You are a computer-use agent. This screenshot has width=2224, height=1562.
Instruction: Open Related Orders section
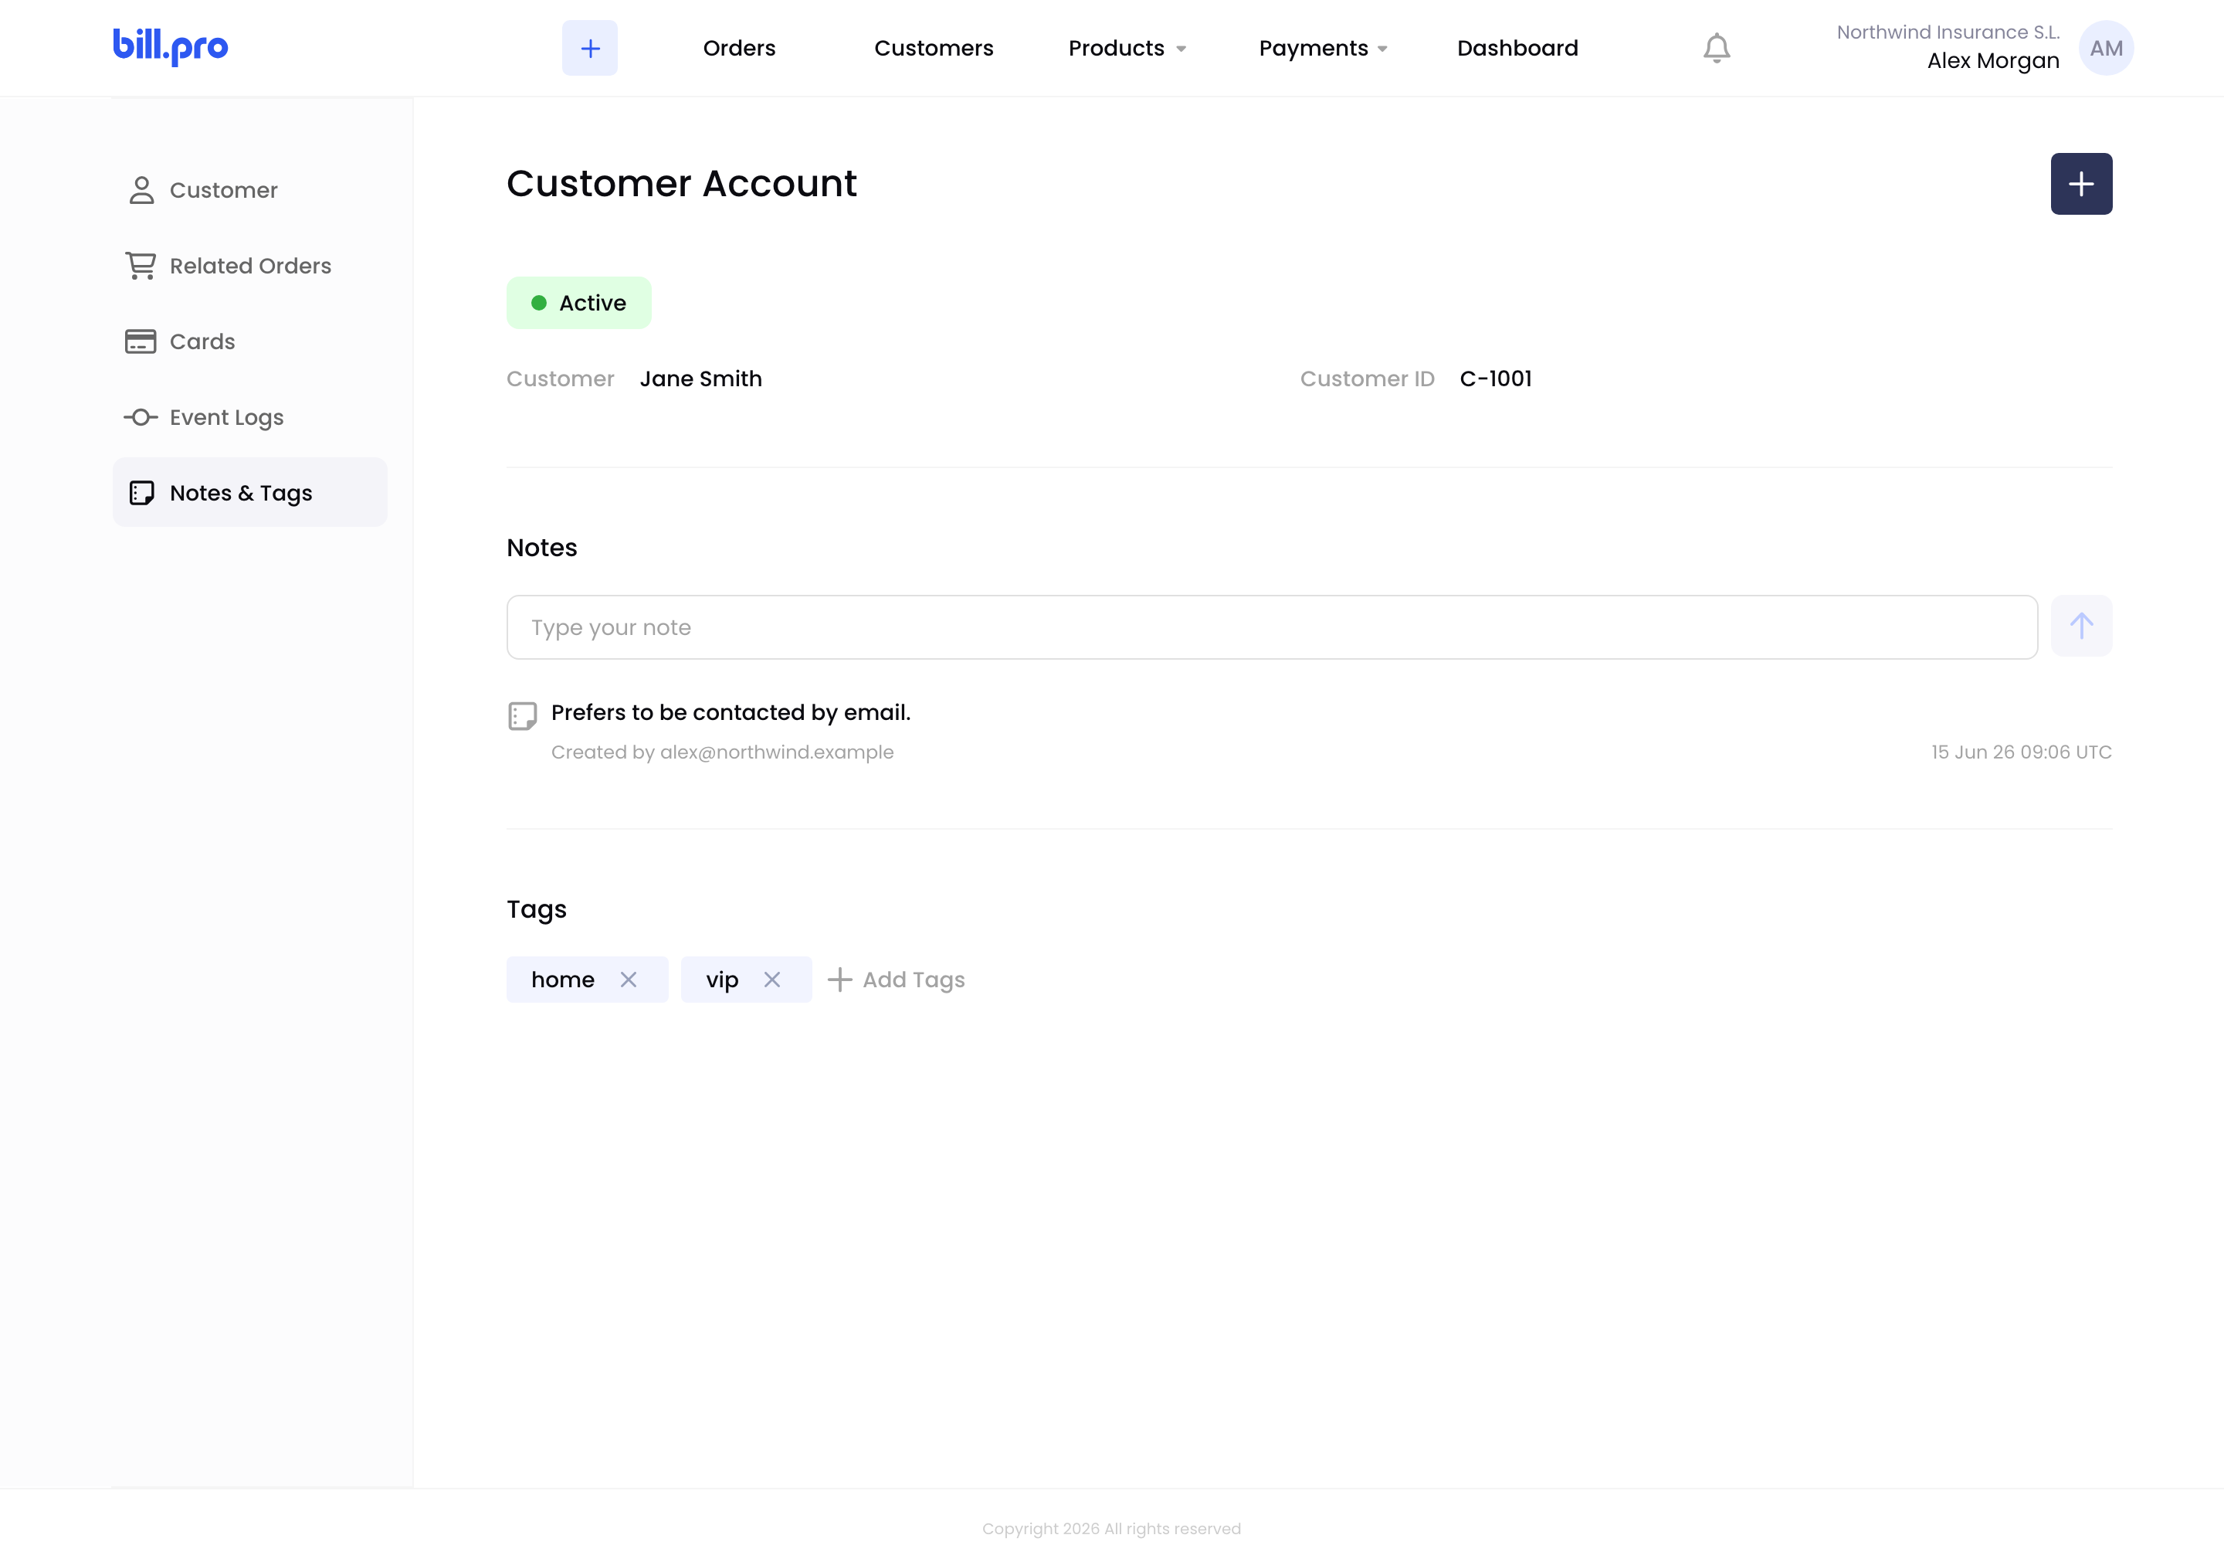tap(250, 266)
